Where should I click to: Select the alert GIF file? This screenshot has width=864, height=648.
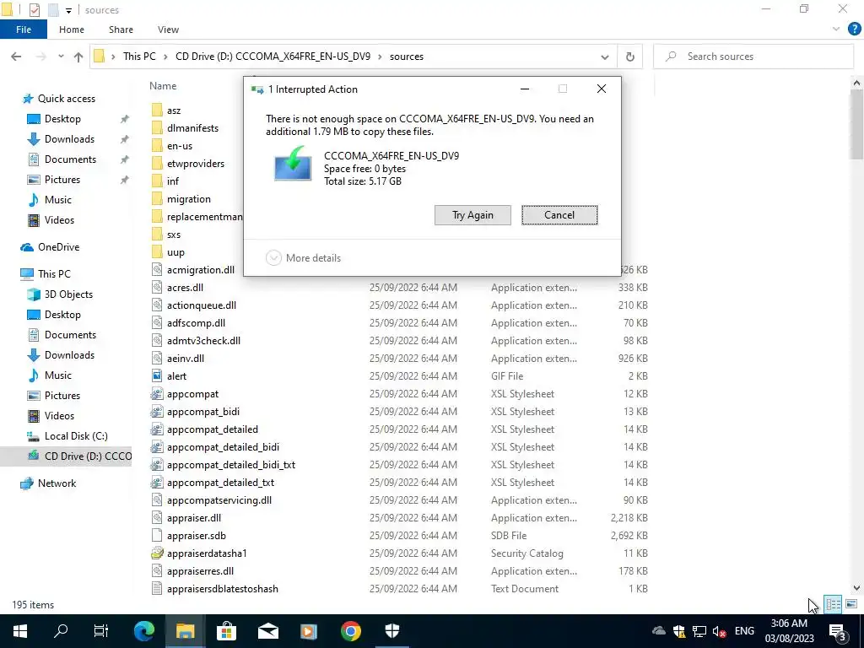click(176, 375)
